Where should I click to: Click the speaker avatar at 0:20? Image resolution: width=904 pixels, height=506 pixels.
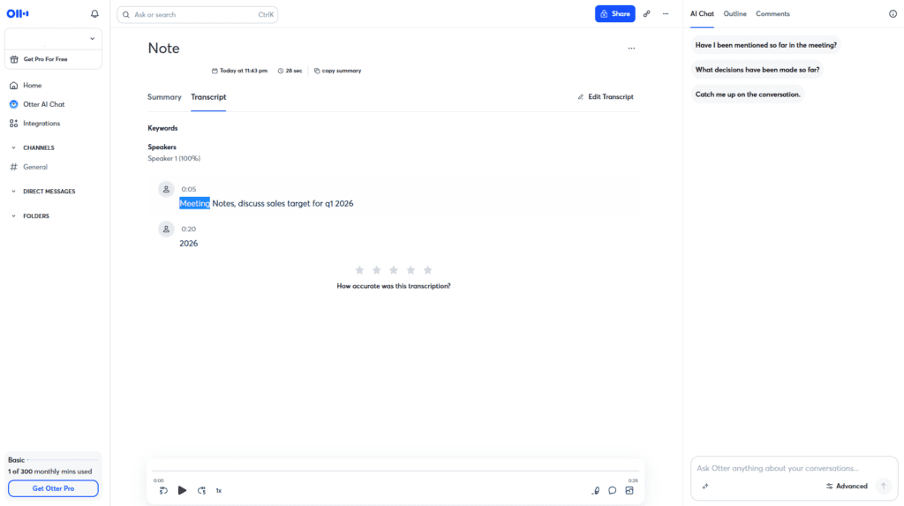coord(166,229)
